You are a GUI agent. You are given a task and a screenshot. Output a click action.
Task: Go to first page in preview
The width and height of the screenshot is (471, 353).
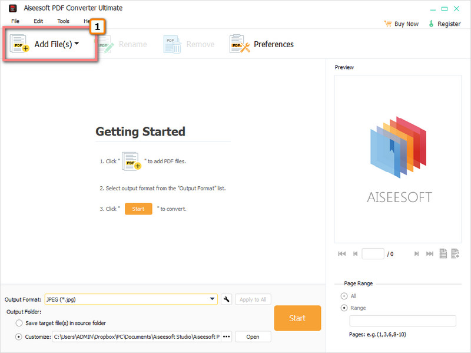(342, 254)
